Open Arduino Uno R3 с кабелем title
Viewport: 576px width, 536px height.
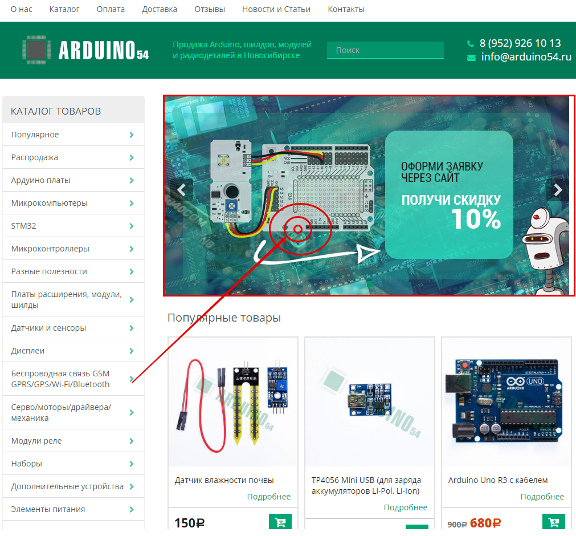point(498,480)
